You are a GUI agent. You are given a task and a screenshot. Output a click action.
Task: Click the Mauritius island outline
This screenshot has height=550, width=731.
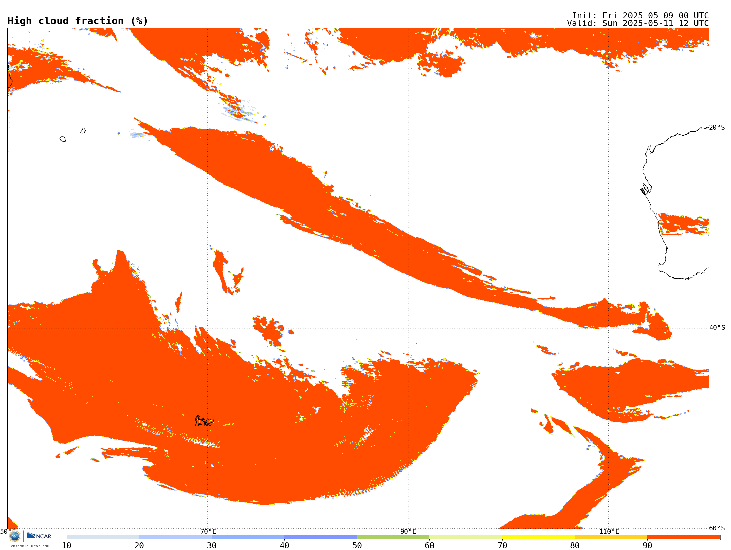point(83,131)
